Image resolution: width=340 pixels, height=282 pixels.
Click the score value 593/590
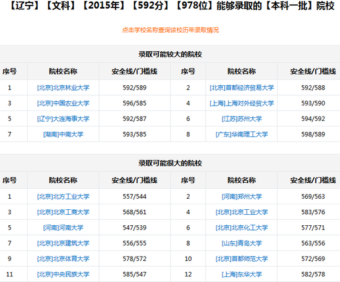(313, 103)
